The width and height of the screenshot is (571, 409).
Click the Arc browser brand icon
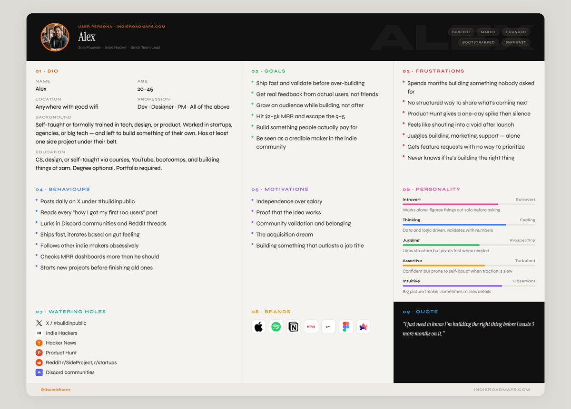coord(364,327)
